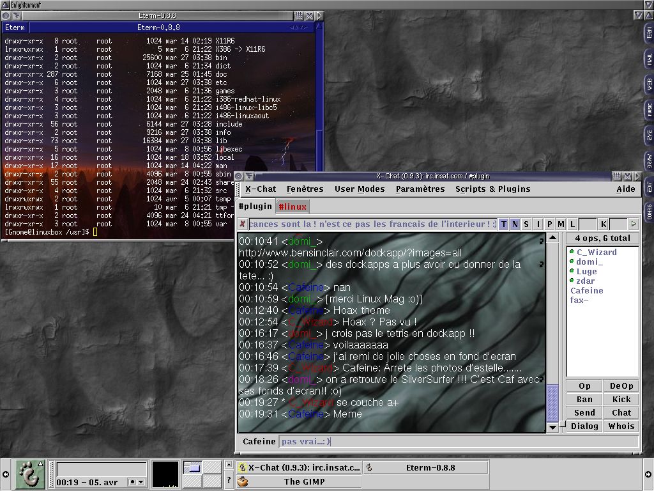This screenshot has width=654, height=491.
Task: Toggle the M channel mode flag
Action: click(x=561, y=224)
